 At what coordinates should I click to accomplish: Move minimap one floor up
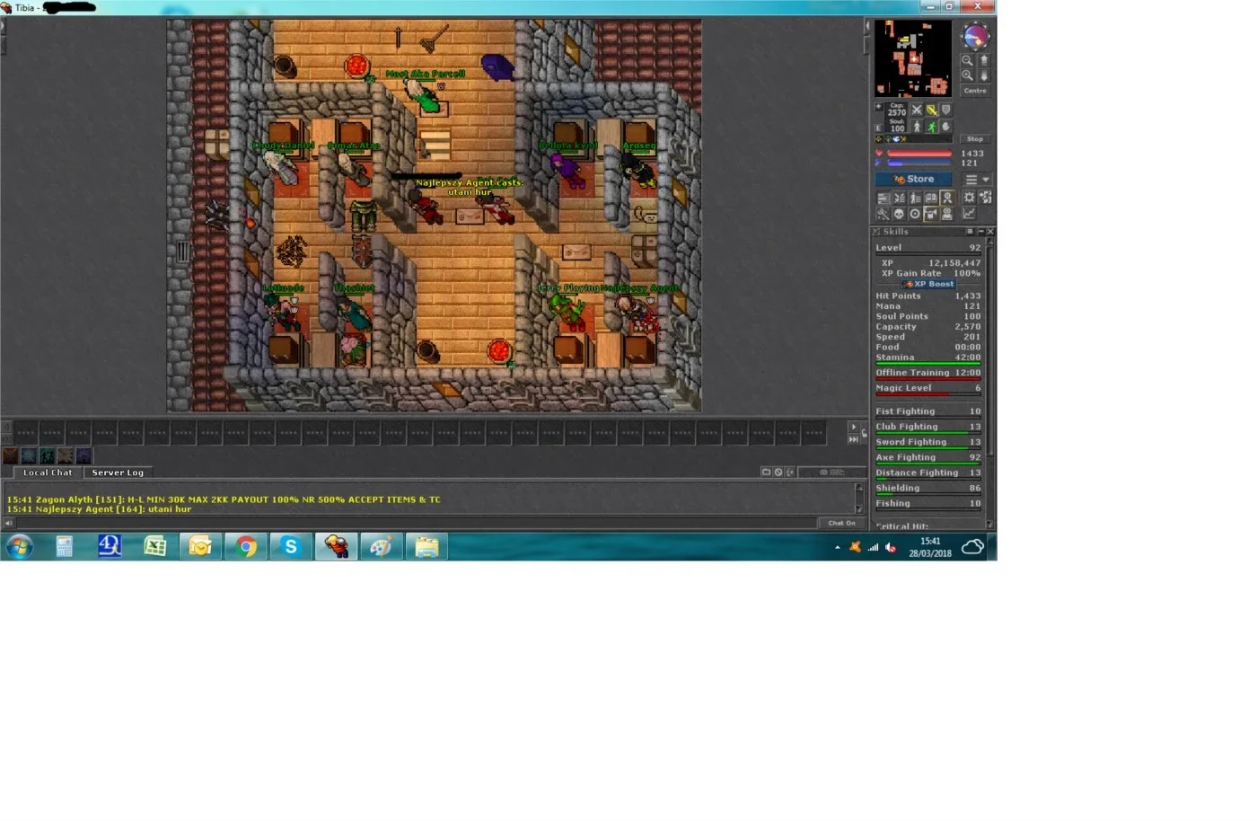(984, 60)
